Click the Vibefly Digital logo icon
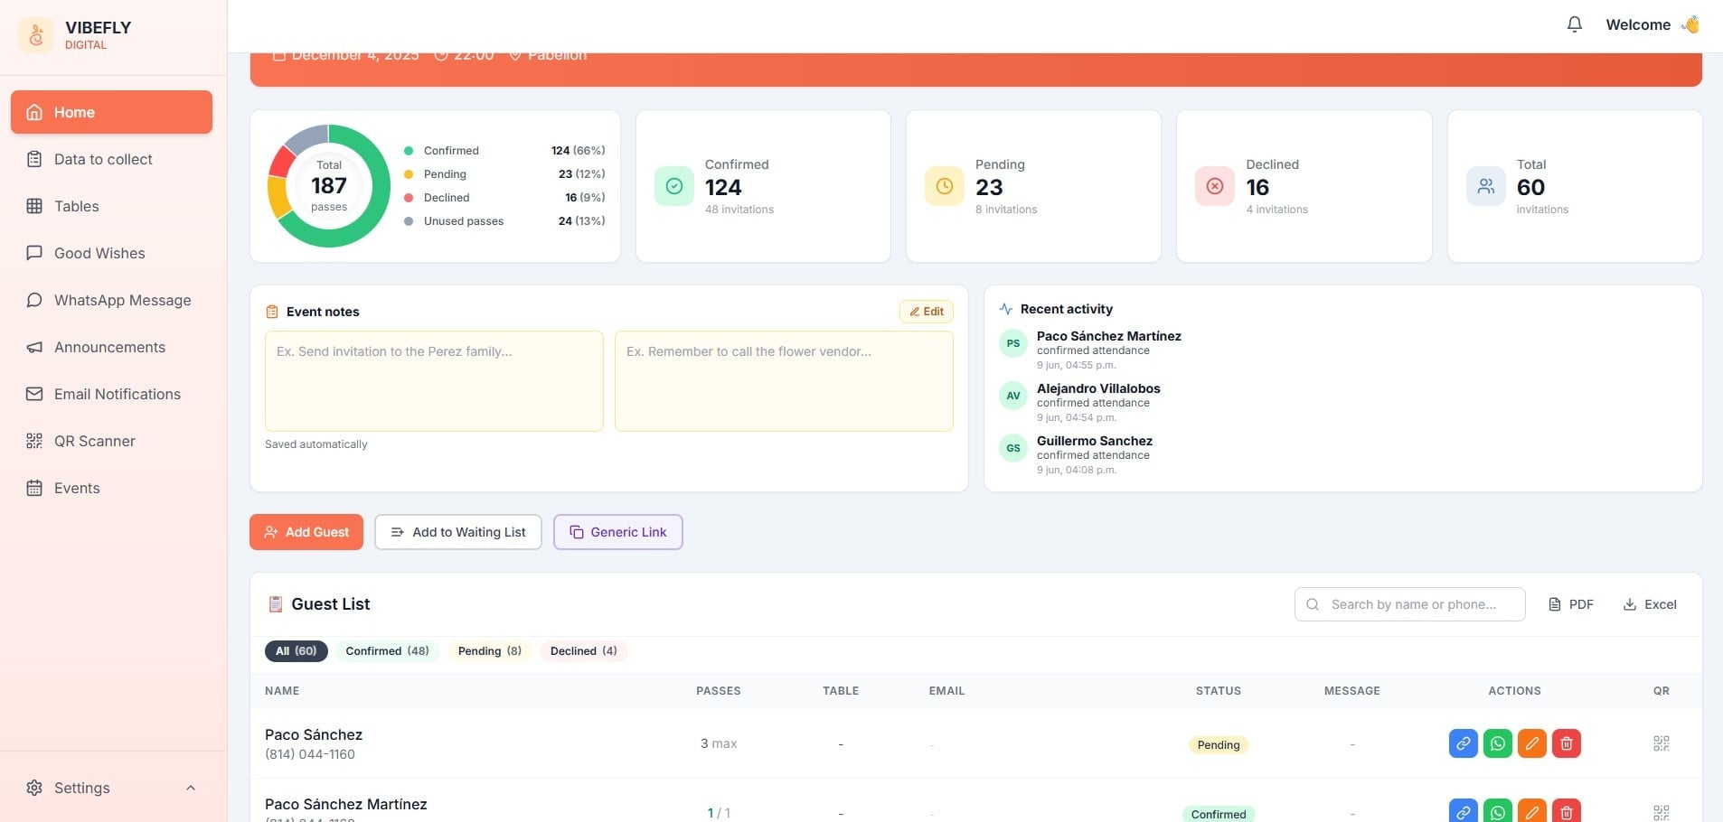Screen dimensions: 1723x822 pos(36,35)
